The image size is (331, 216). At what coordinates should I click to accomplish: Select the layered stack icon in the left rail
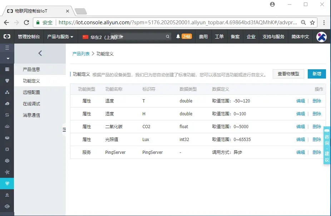pos(7,138)
